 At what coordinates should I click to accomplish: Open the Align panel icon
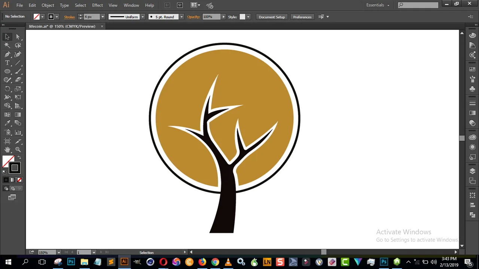point(472,205)
